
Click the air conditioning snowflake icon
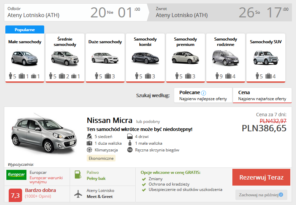coord(89,150)
